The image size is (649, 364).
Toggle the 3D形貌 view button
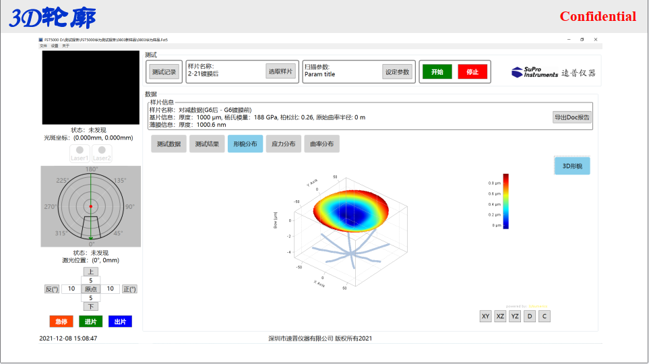pos(572,166)
